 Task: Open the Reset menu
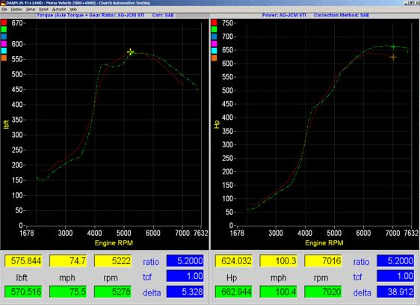43,9
